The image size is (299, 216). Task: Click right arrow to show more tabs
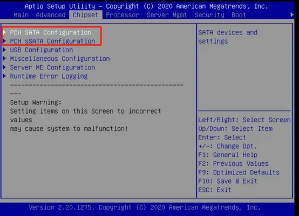coord(292,15)
